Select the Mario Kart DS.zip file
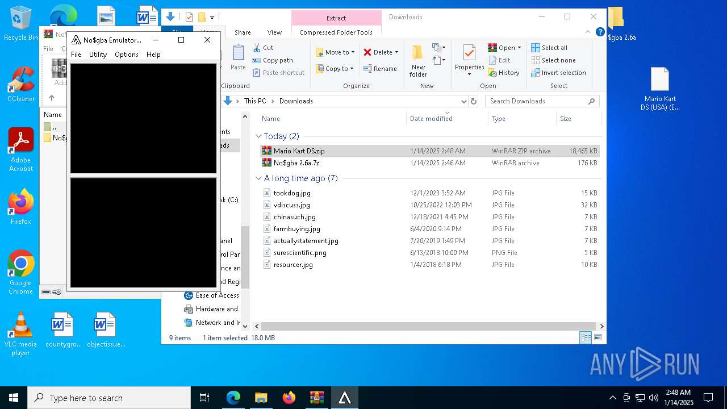Image resolution: width=727 pixels, height=409 pixels. 430,151
